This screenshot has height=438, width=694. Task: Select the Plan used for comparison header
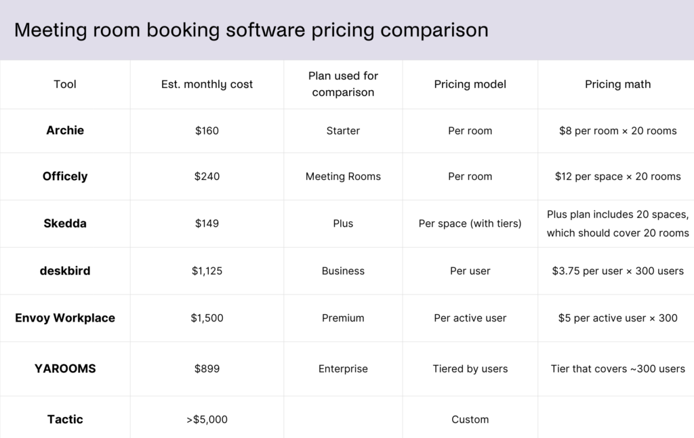click(x=343, y=84)
